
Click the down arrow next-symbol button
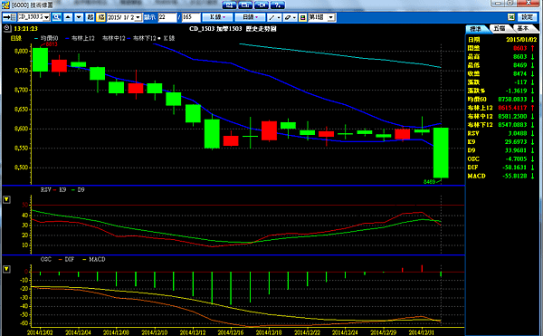tap(79, 17)
